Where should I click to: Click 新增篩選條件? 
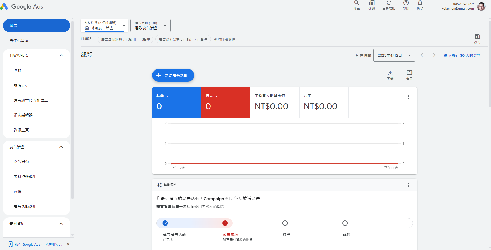225,39
